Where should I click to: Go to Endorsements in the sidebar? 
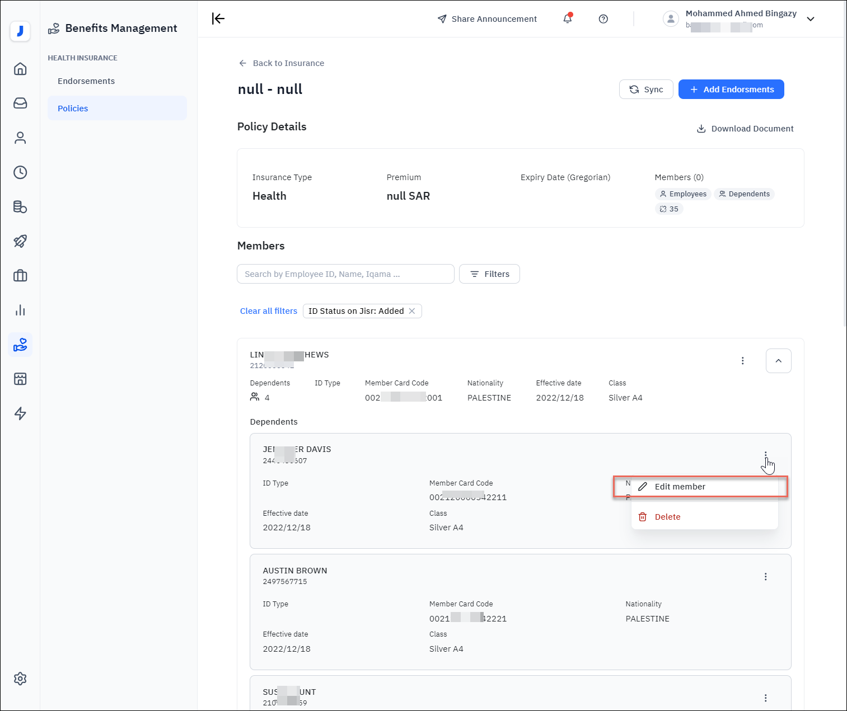[x=86, y=81]
